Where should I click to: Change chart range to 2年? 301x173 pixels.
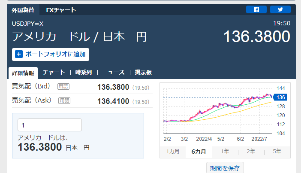(251, 152)
